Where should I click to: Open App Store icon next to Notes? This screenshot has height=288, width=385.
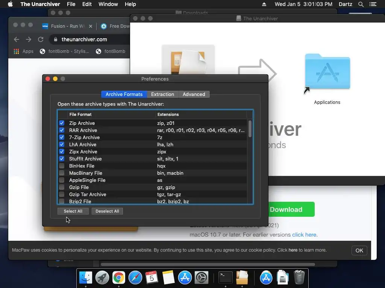click(x=185, y=278)
